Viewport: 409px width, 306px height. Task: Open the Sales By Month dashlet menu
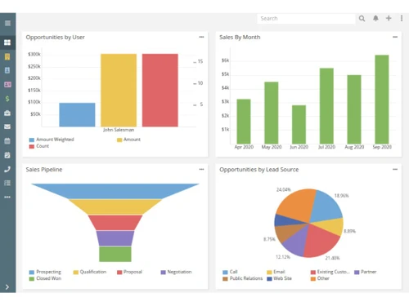point(395,37)
